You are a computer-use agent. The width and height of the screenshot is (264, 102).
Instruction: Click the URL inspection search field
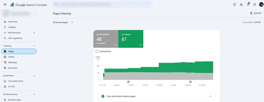pyautogui.click(x=102, y=5)
